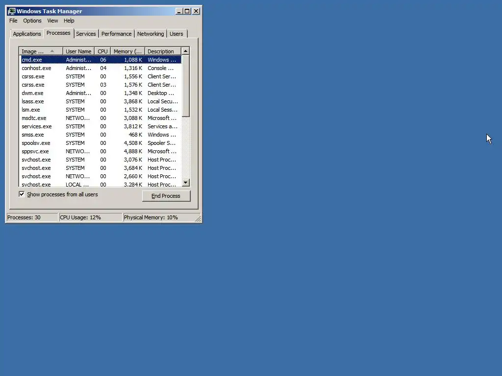Maximize the Windows Task Manager window

(x=187, y=11)
